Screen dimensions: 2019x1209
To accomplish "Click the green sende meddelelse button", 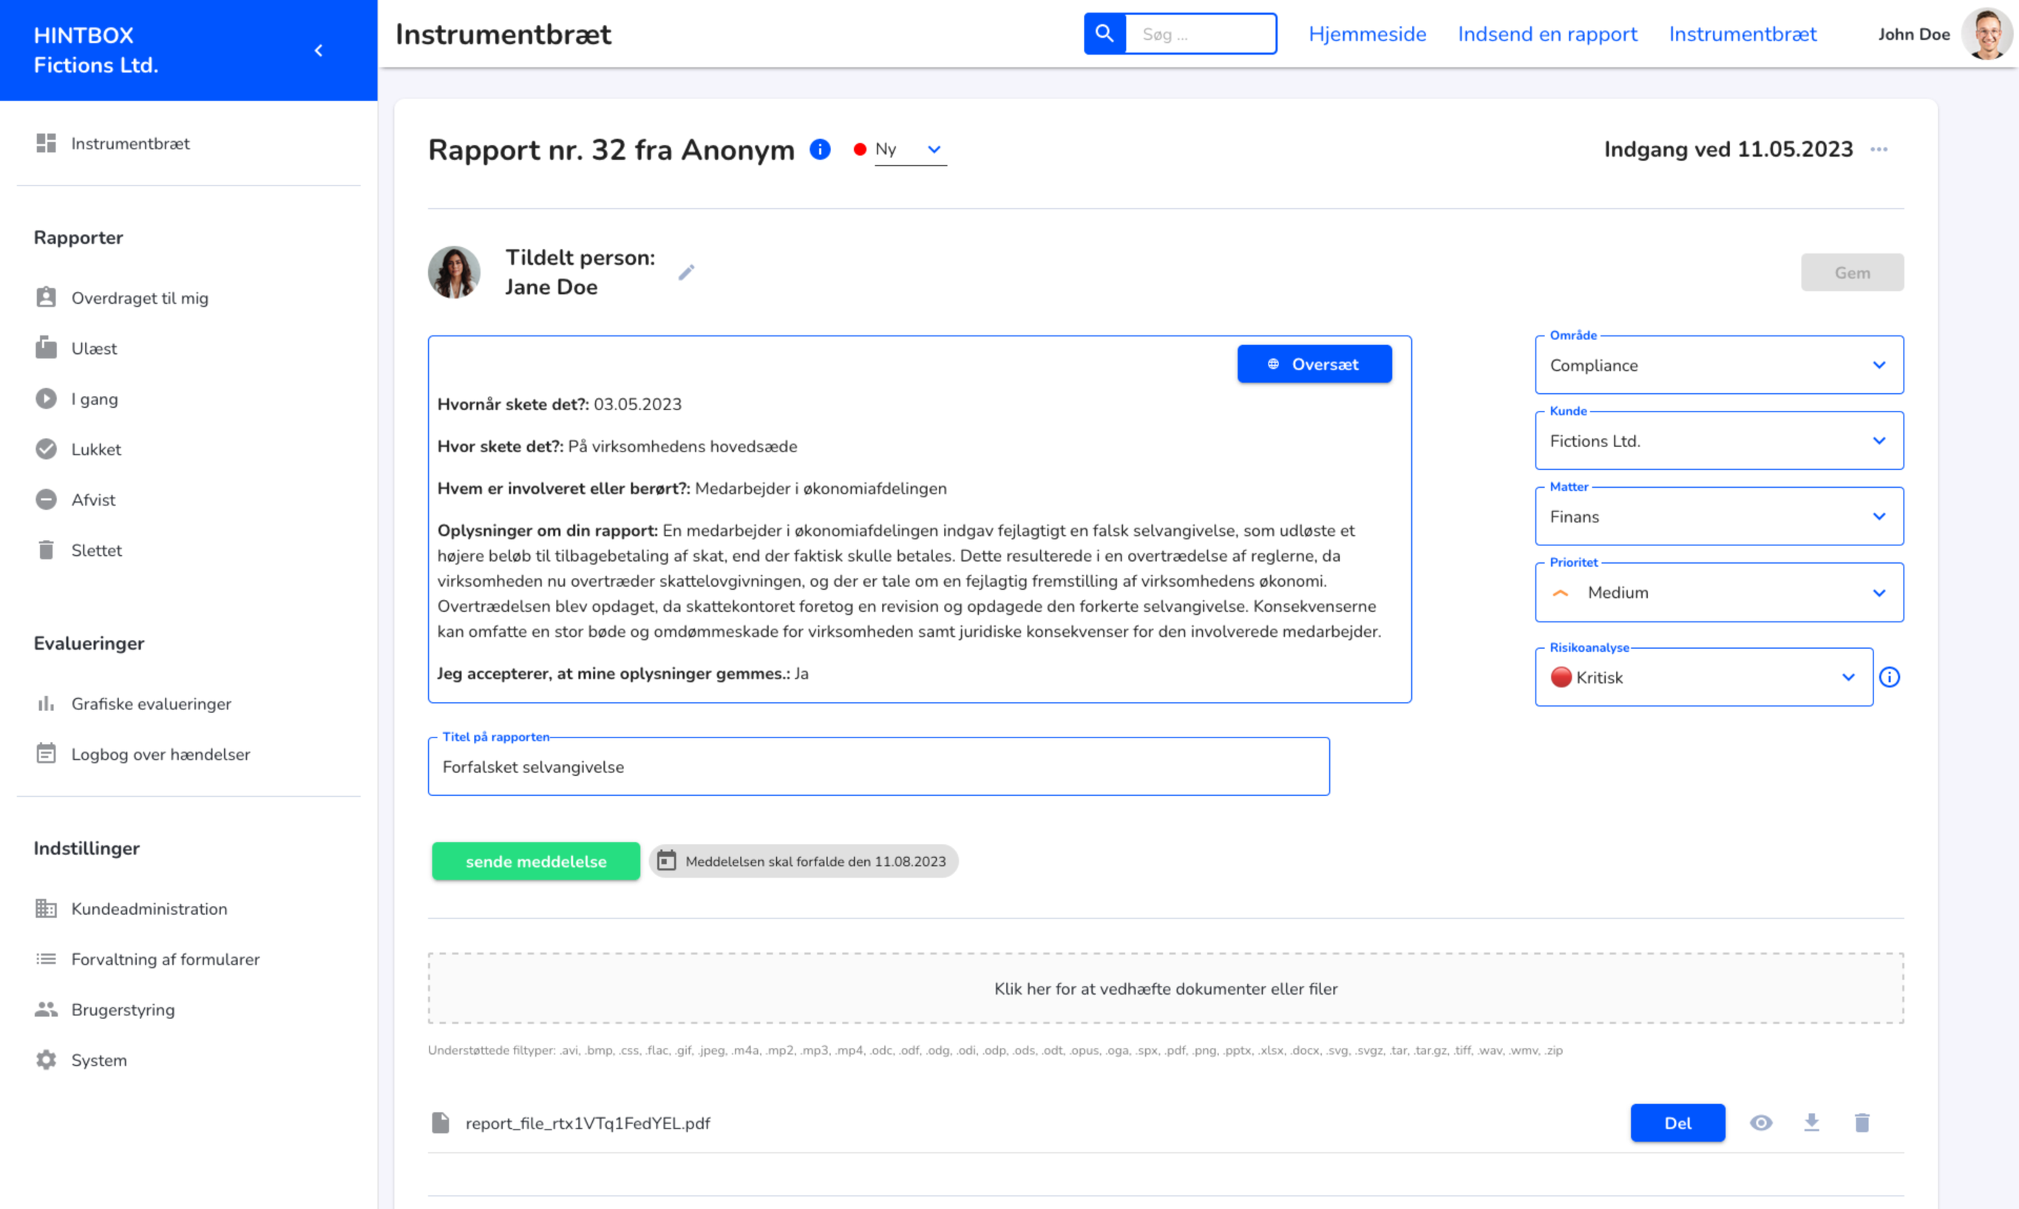I will 535,861.
